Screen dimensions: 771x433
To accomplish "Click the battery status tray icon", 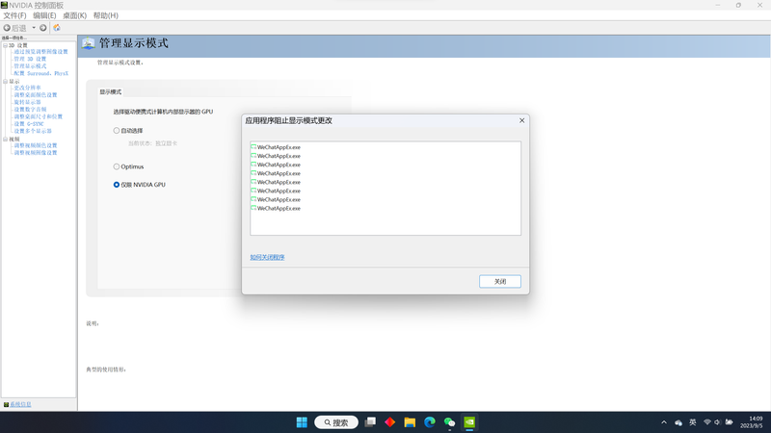I will pos(730,422).
